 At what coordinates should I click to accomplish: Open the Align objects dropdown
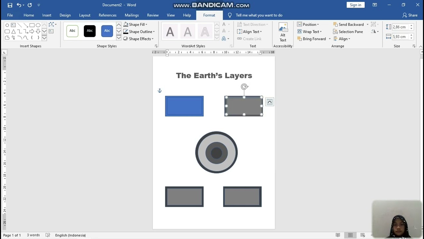(342, 39)
